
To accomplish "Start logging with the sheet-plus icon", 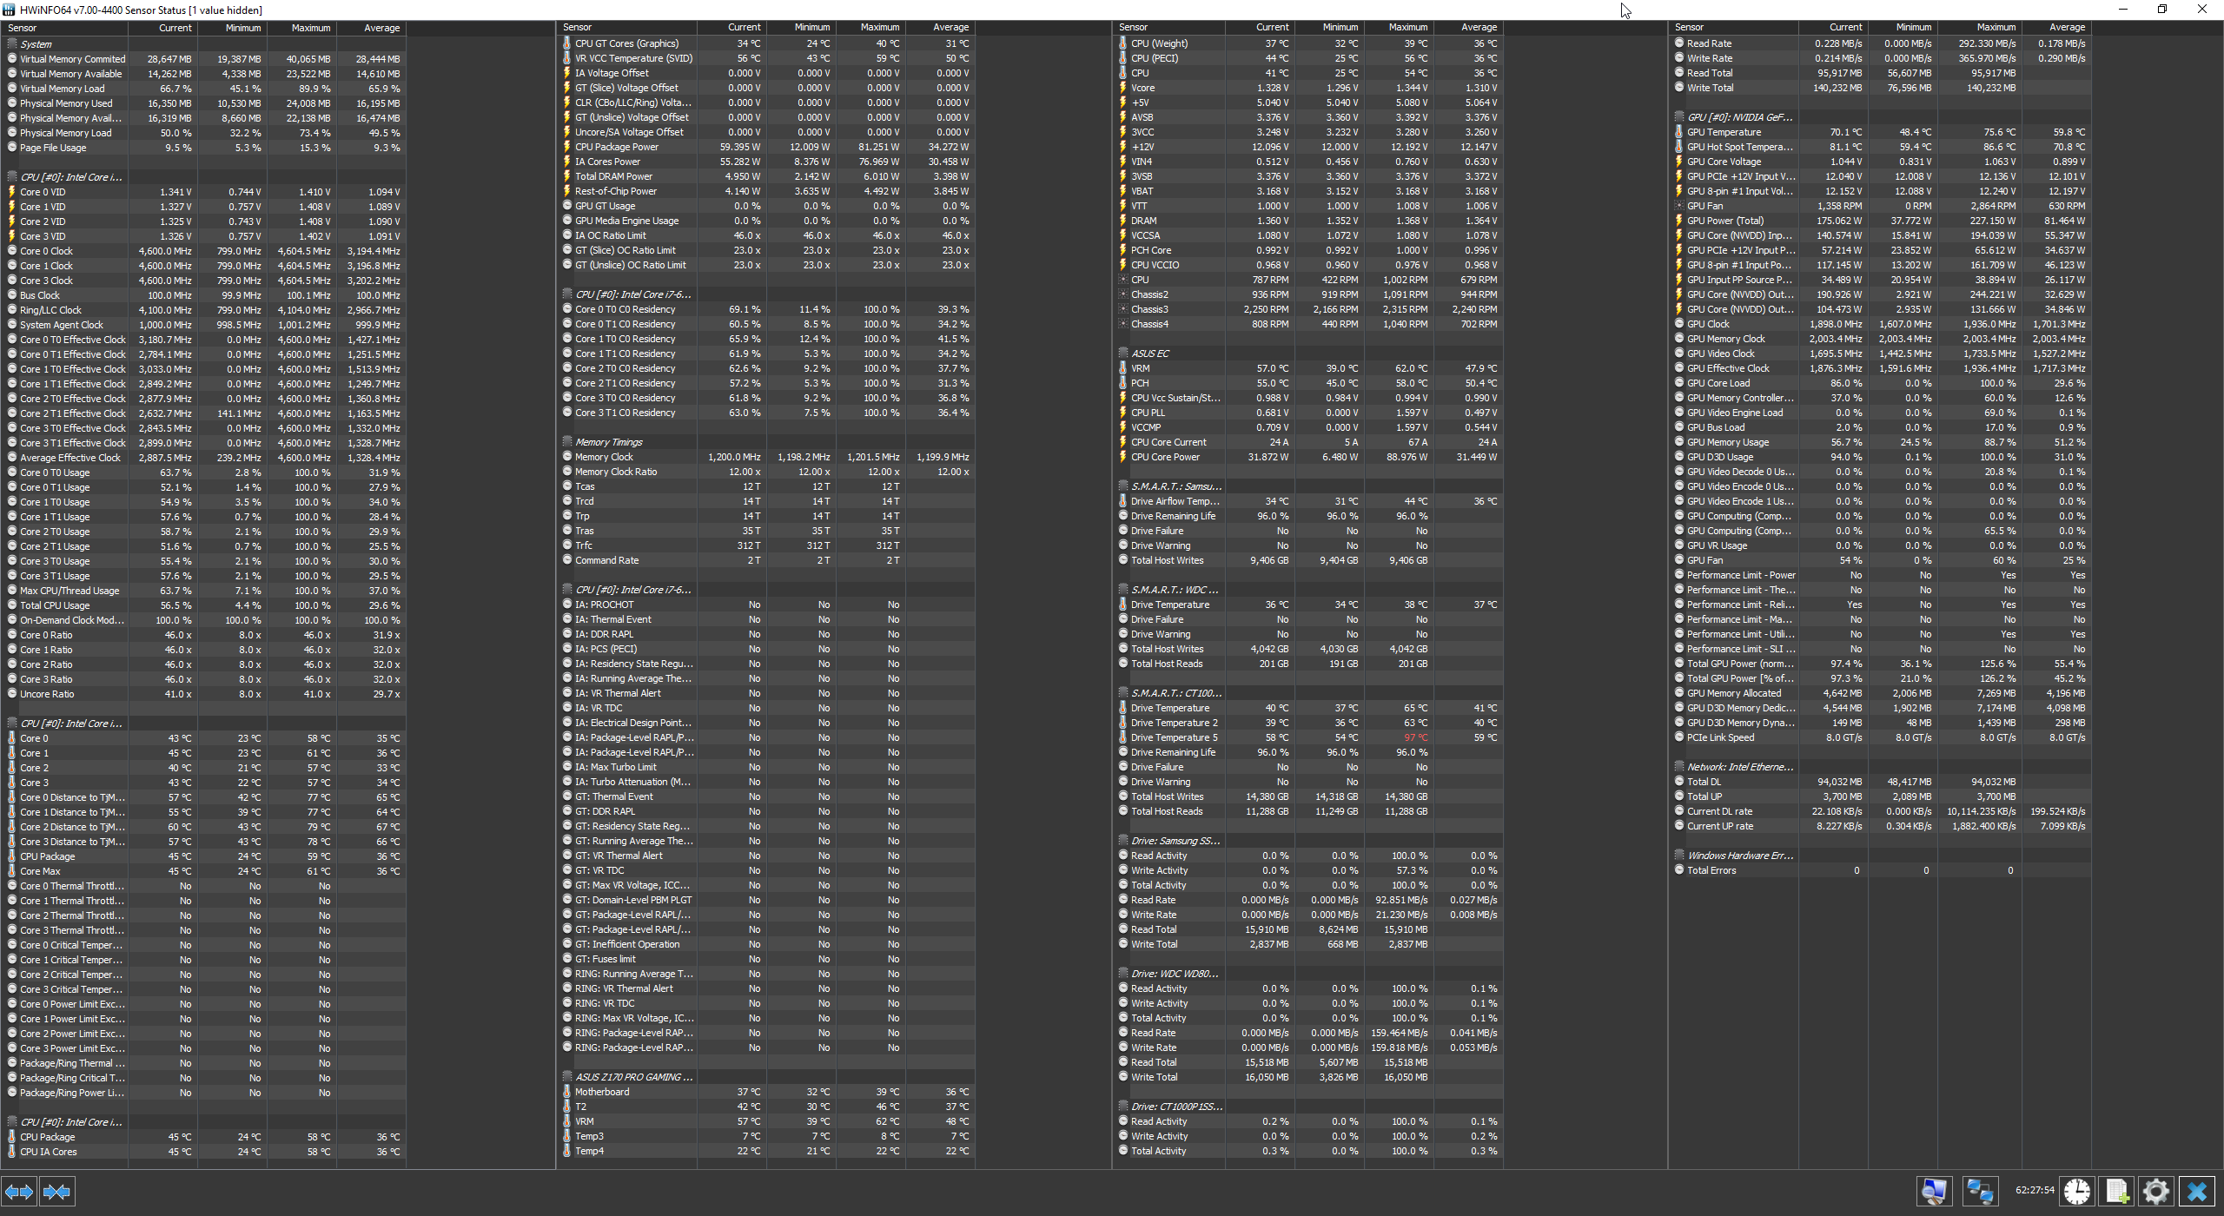I will pyautogui.click(x=2117, y=1191).
